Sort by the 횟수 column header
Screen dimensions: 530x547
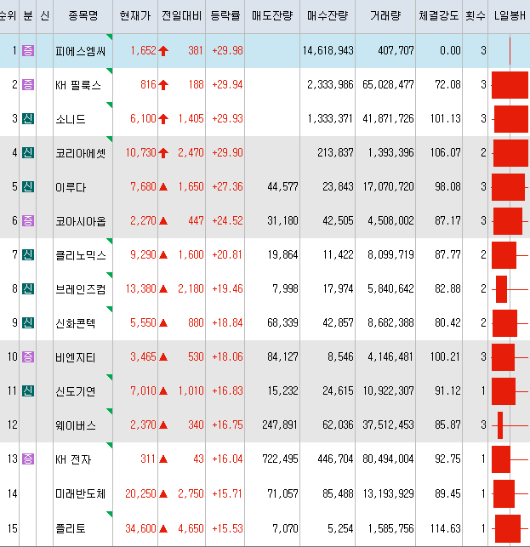coord(475,15)
